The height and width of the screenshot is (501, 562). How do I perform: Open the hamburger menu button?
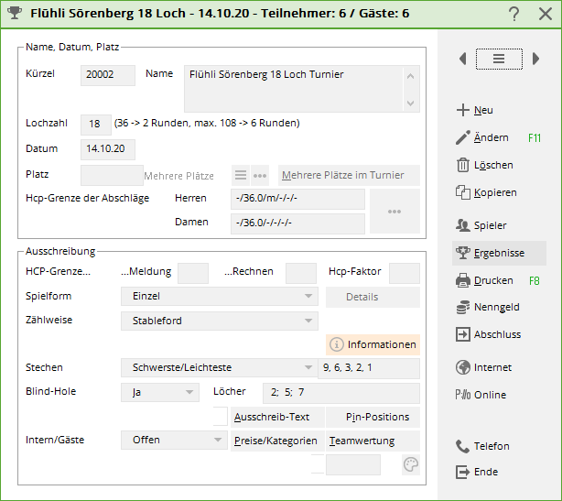click(x=499, y=59)
